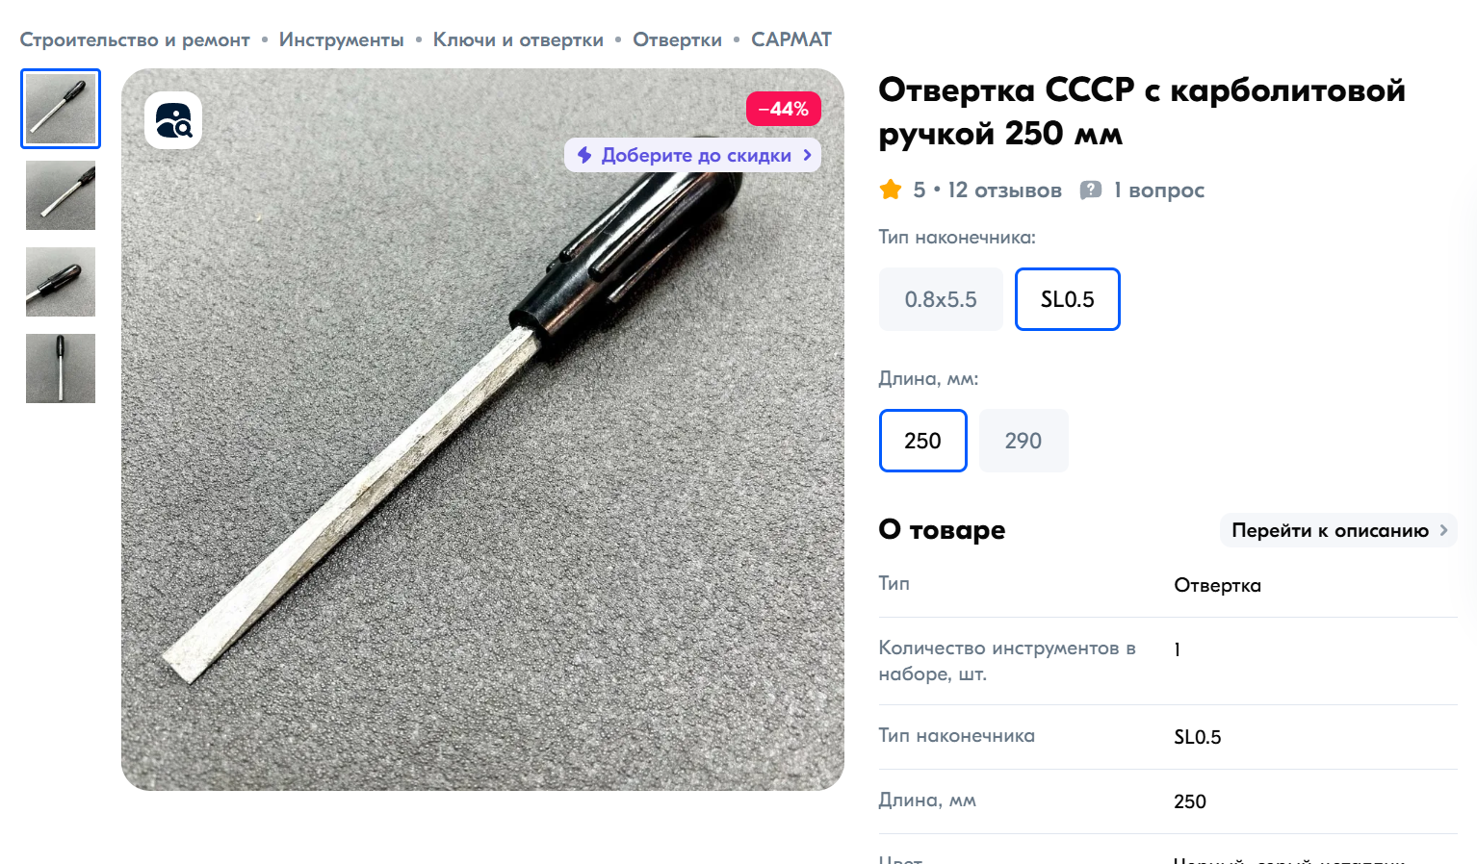Select the SL0.5 tip type option
Image resolution: width=1477 pixels, height=864 pixels.
click(x=1068, y=299)
